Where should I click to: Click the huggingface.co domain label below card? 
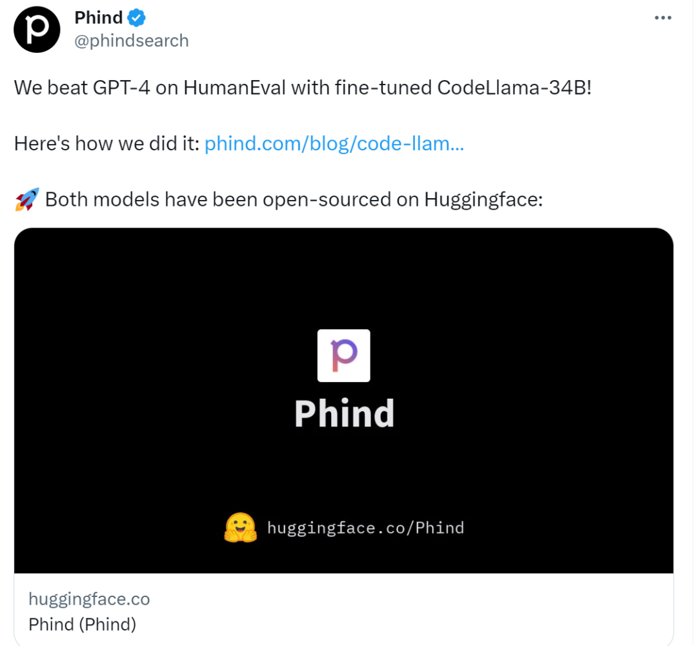pyautogui.click(x=89, y=599)
